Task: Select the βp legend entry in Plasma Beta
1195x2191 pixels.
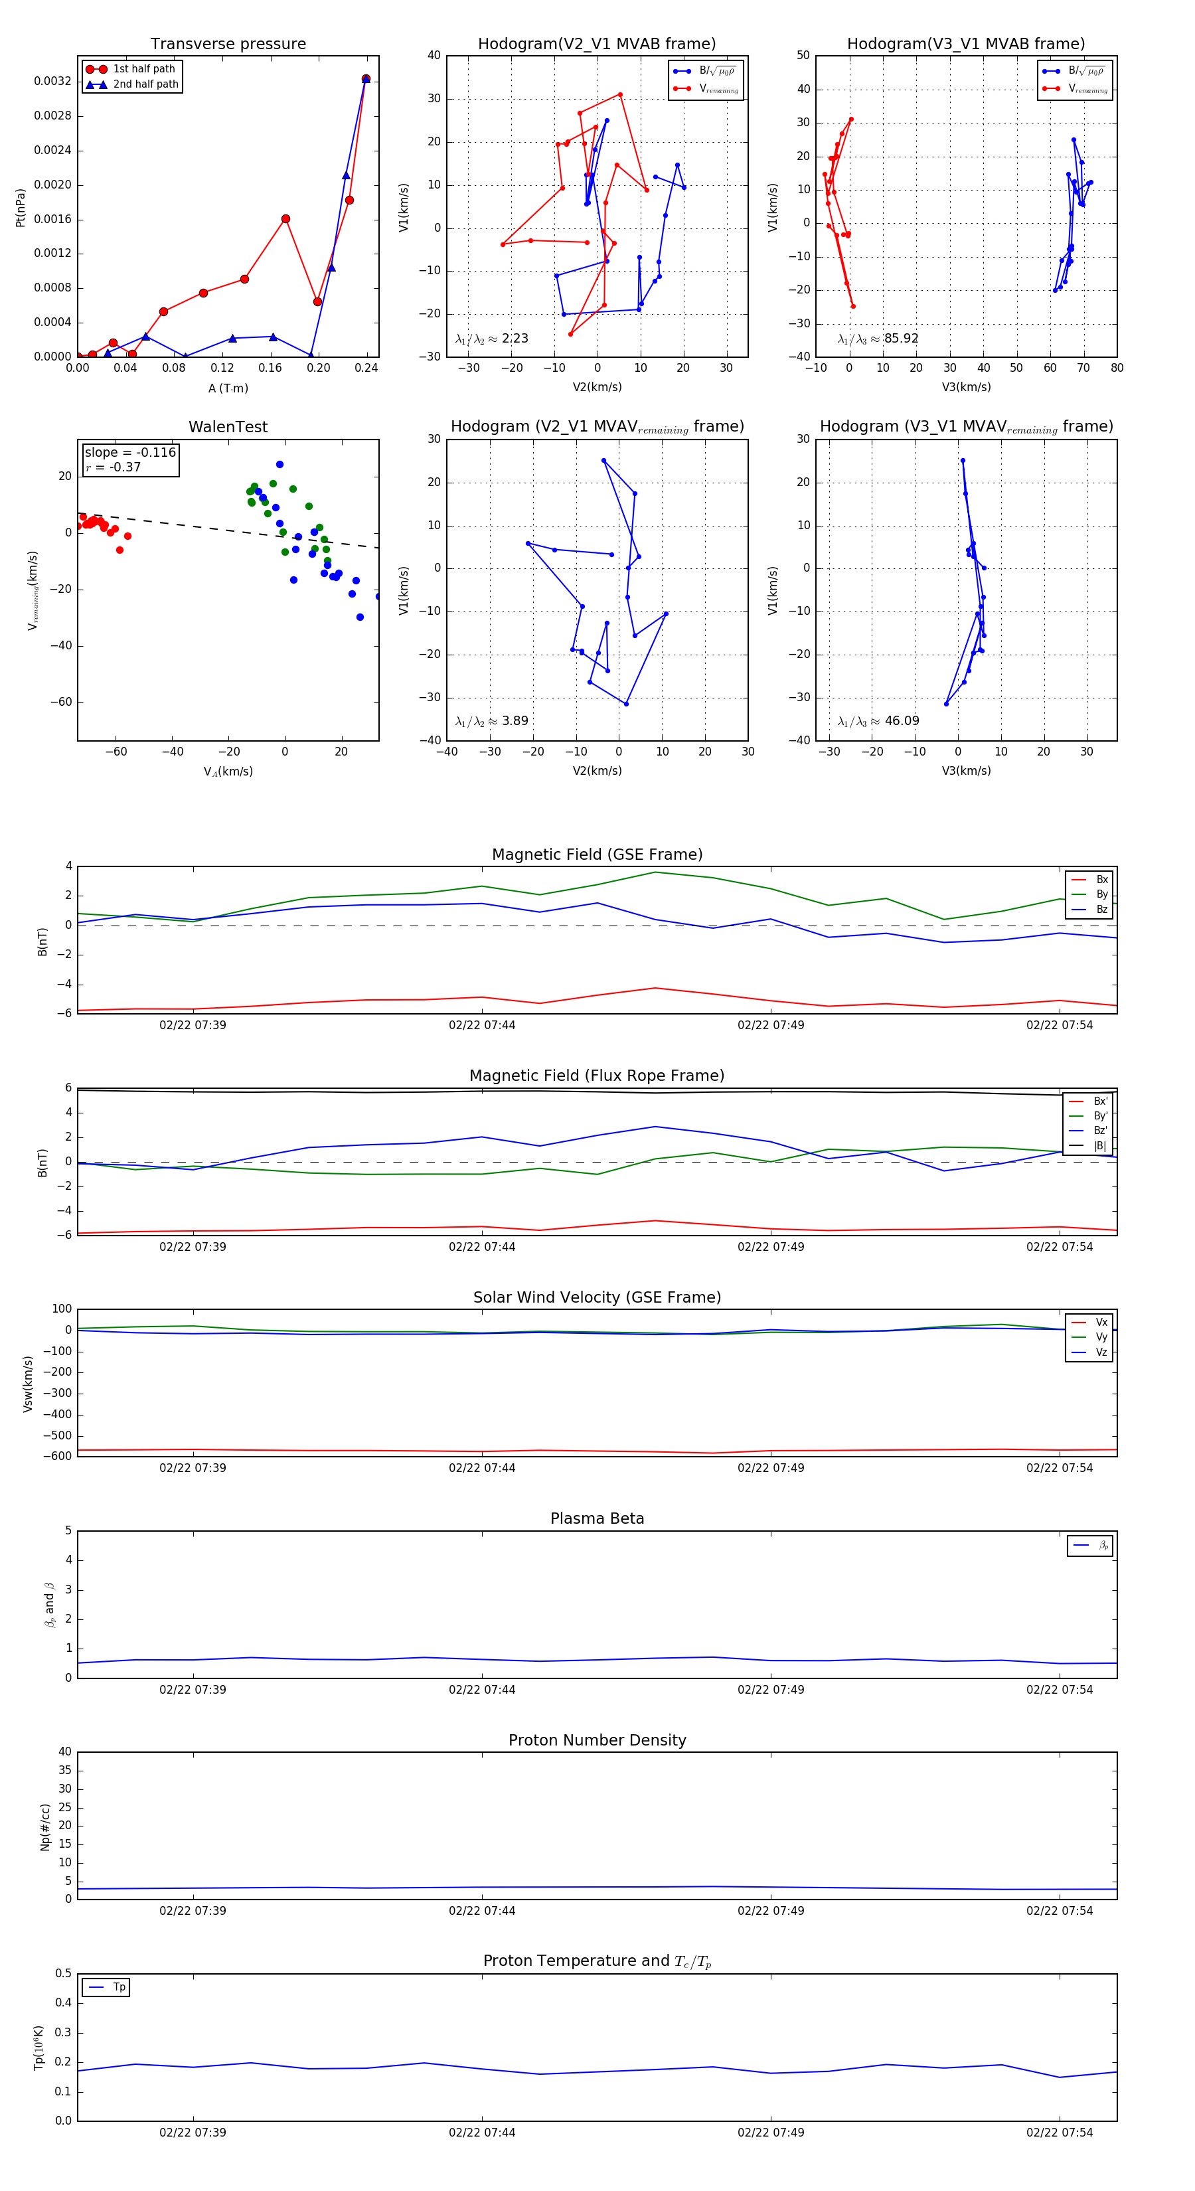Action: tap(1090, 1546)
